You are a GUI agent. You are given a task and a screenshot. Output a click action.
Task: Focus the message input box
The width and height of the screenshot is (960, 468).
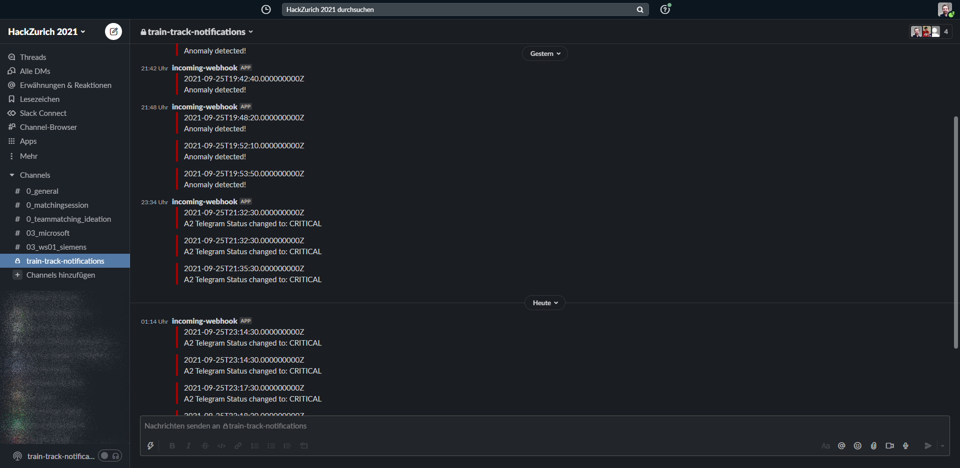coord(544,426)
